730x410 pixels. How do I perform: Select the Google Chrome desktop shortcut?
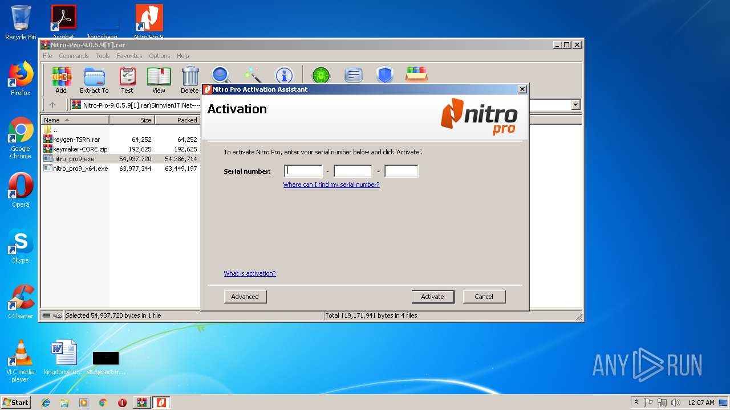[21, 138]
